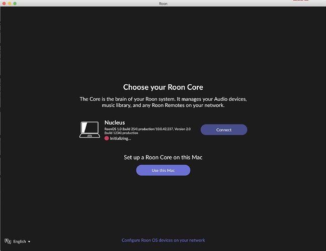The image size is (326, 251).
Task: Select the Nucleus device name
Action: pos(115,122)
